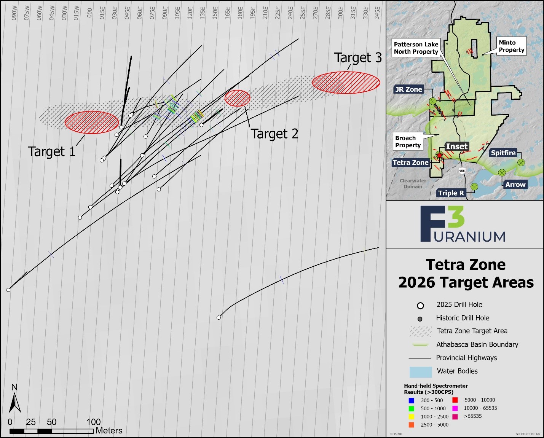Click the Target 3 red hatched ellipse
The image size is (544, 438).
click(346, 83)
